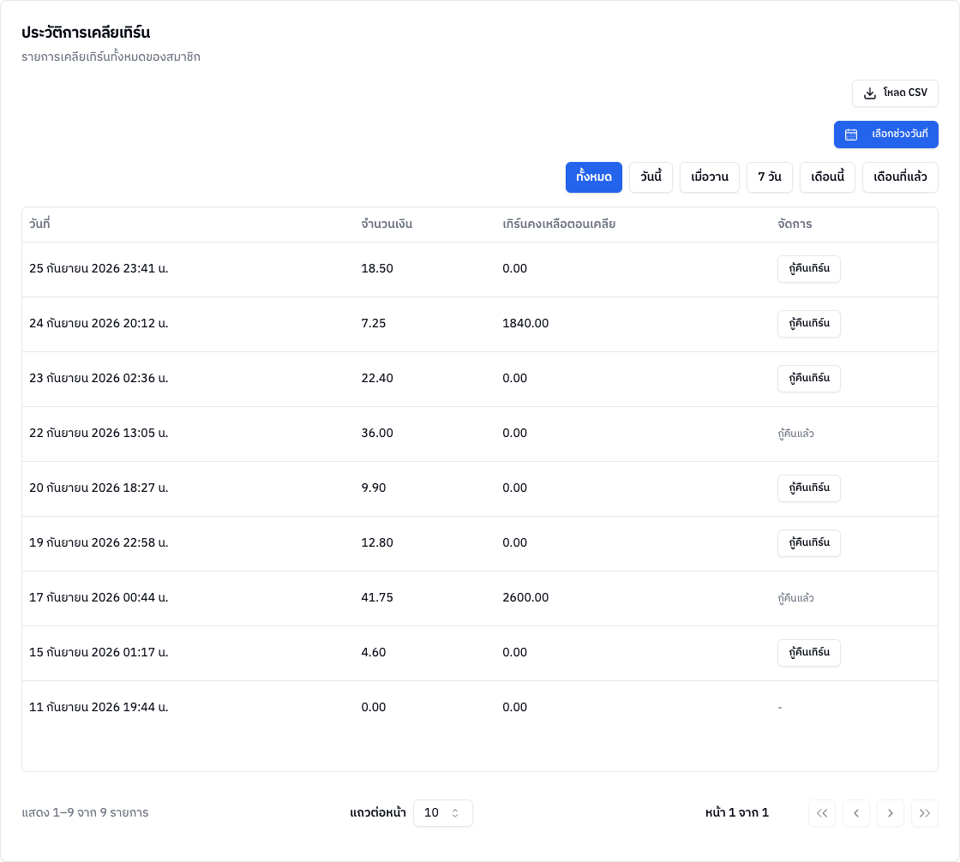960x862 pixels.
Task: Click กู้คืนเทิร์น for 25 กันยายน row
Action: pos(809,269)
